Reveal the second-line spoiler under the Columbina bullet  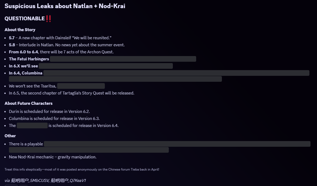115,79
